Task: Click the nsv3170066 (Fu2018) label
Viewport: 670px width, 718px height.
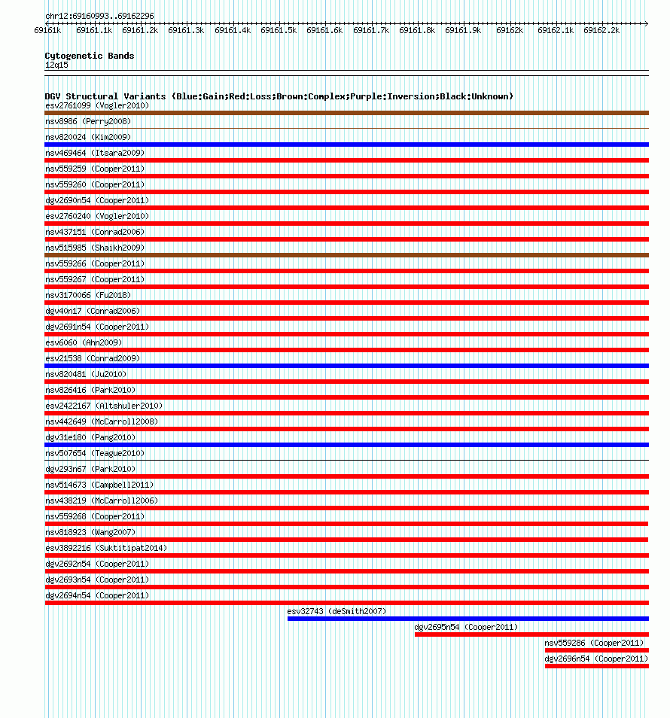Action: click(x=88, y=295)
